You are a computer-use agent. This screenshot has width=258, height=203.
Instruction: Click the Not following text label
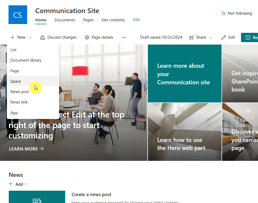click(240, 13)
